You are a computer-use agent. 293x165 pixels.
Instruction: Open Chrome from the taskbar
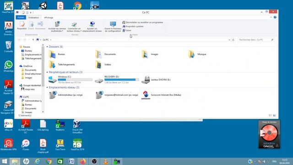coord(49,161)
